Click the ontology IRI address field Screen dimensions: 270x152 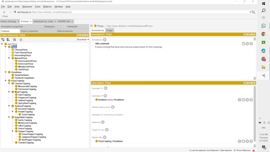coord(132,12)
